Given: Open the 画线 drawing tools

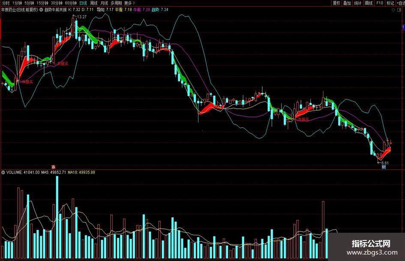Looking at the screenshot, I should coord(369,3).
